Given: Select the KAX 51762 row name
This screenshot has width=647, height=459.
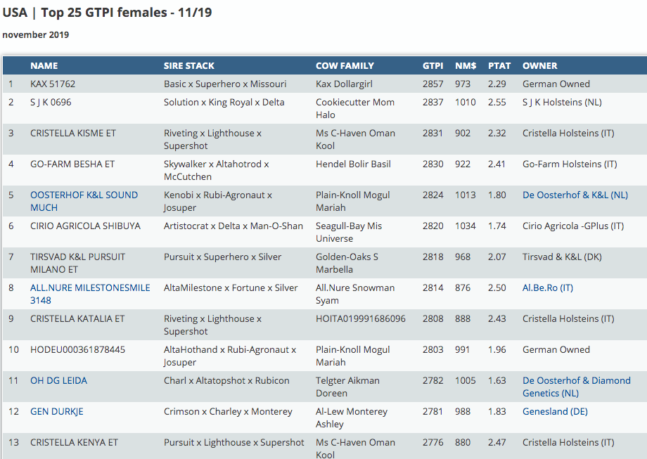Looking at the screenshot, I should [x=53, y=84].
